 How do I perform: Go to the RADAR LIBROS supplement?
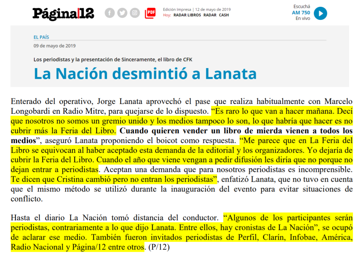tap(187, 15)
